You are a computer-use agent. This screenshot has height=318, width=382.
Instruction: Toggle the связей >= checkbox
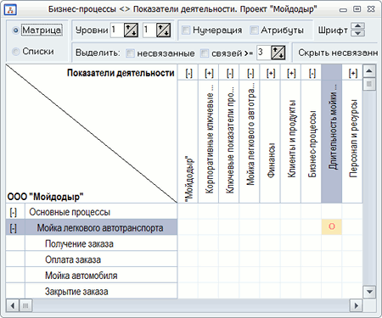coord(205,53)
